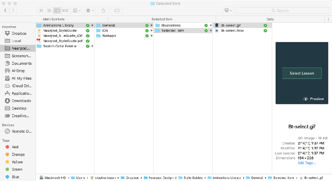The height and width of the screenshot is (181, 332).
Task: Go back with the toolbar back arrow
Action: click(x=6, y=10)
